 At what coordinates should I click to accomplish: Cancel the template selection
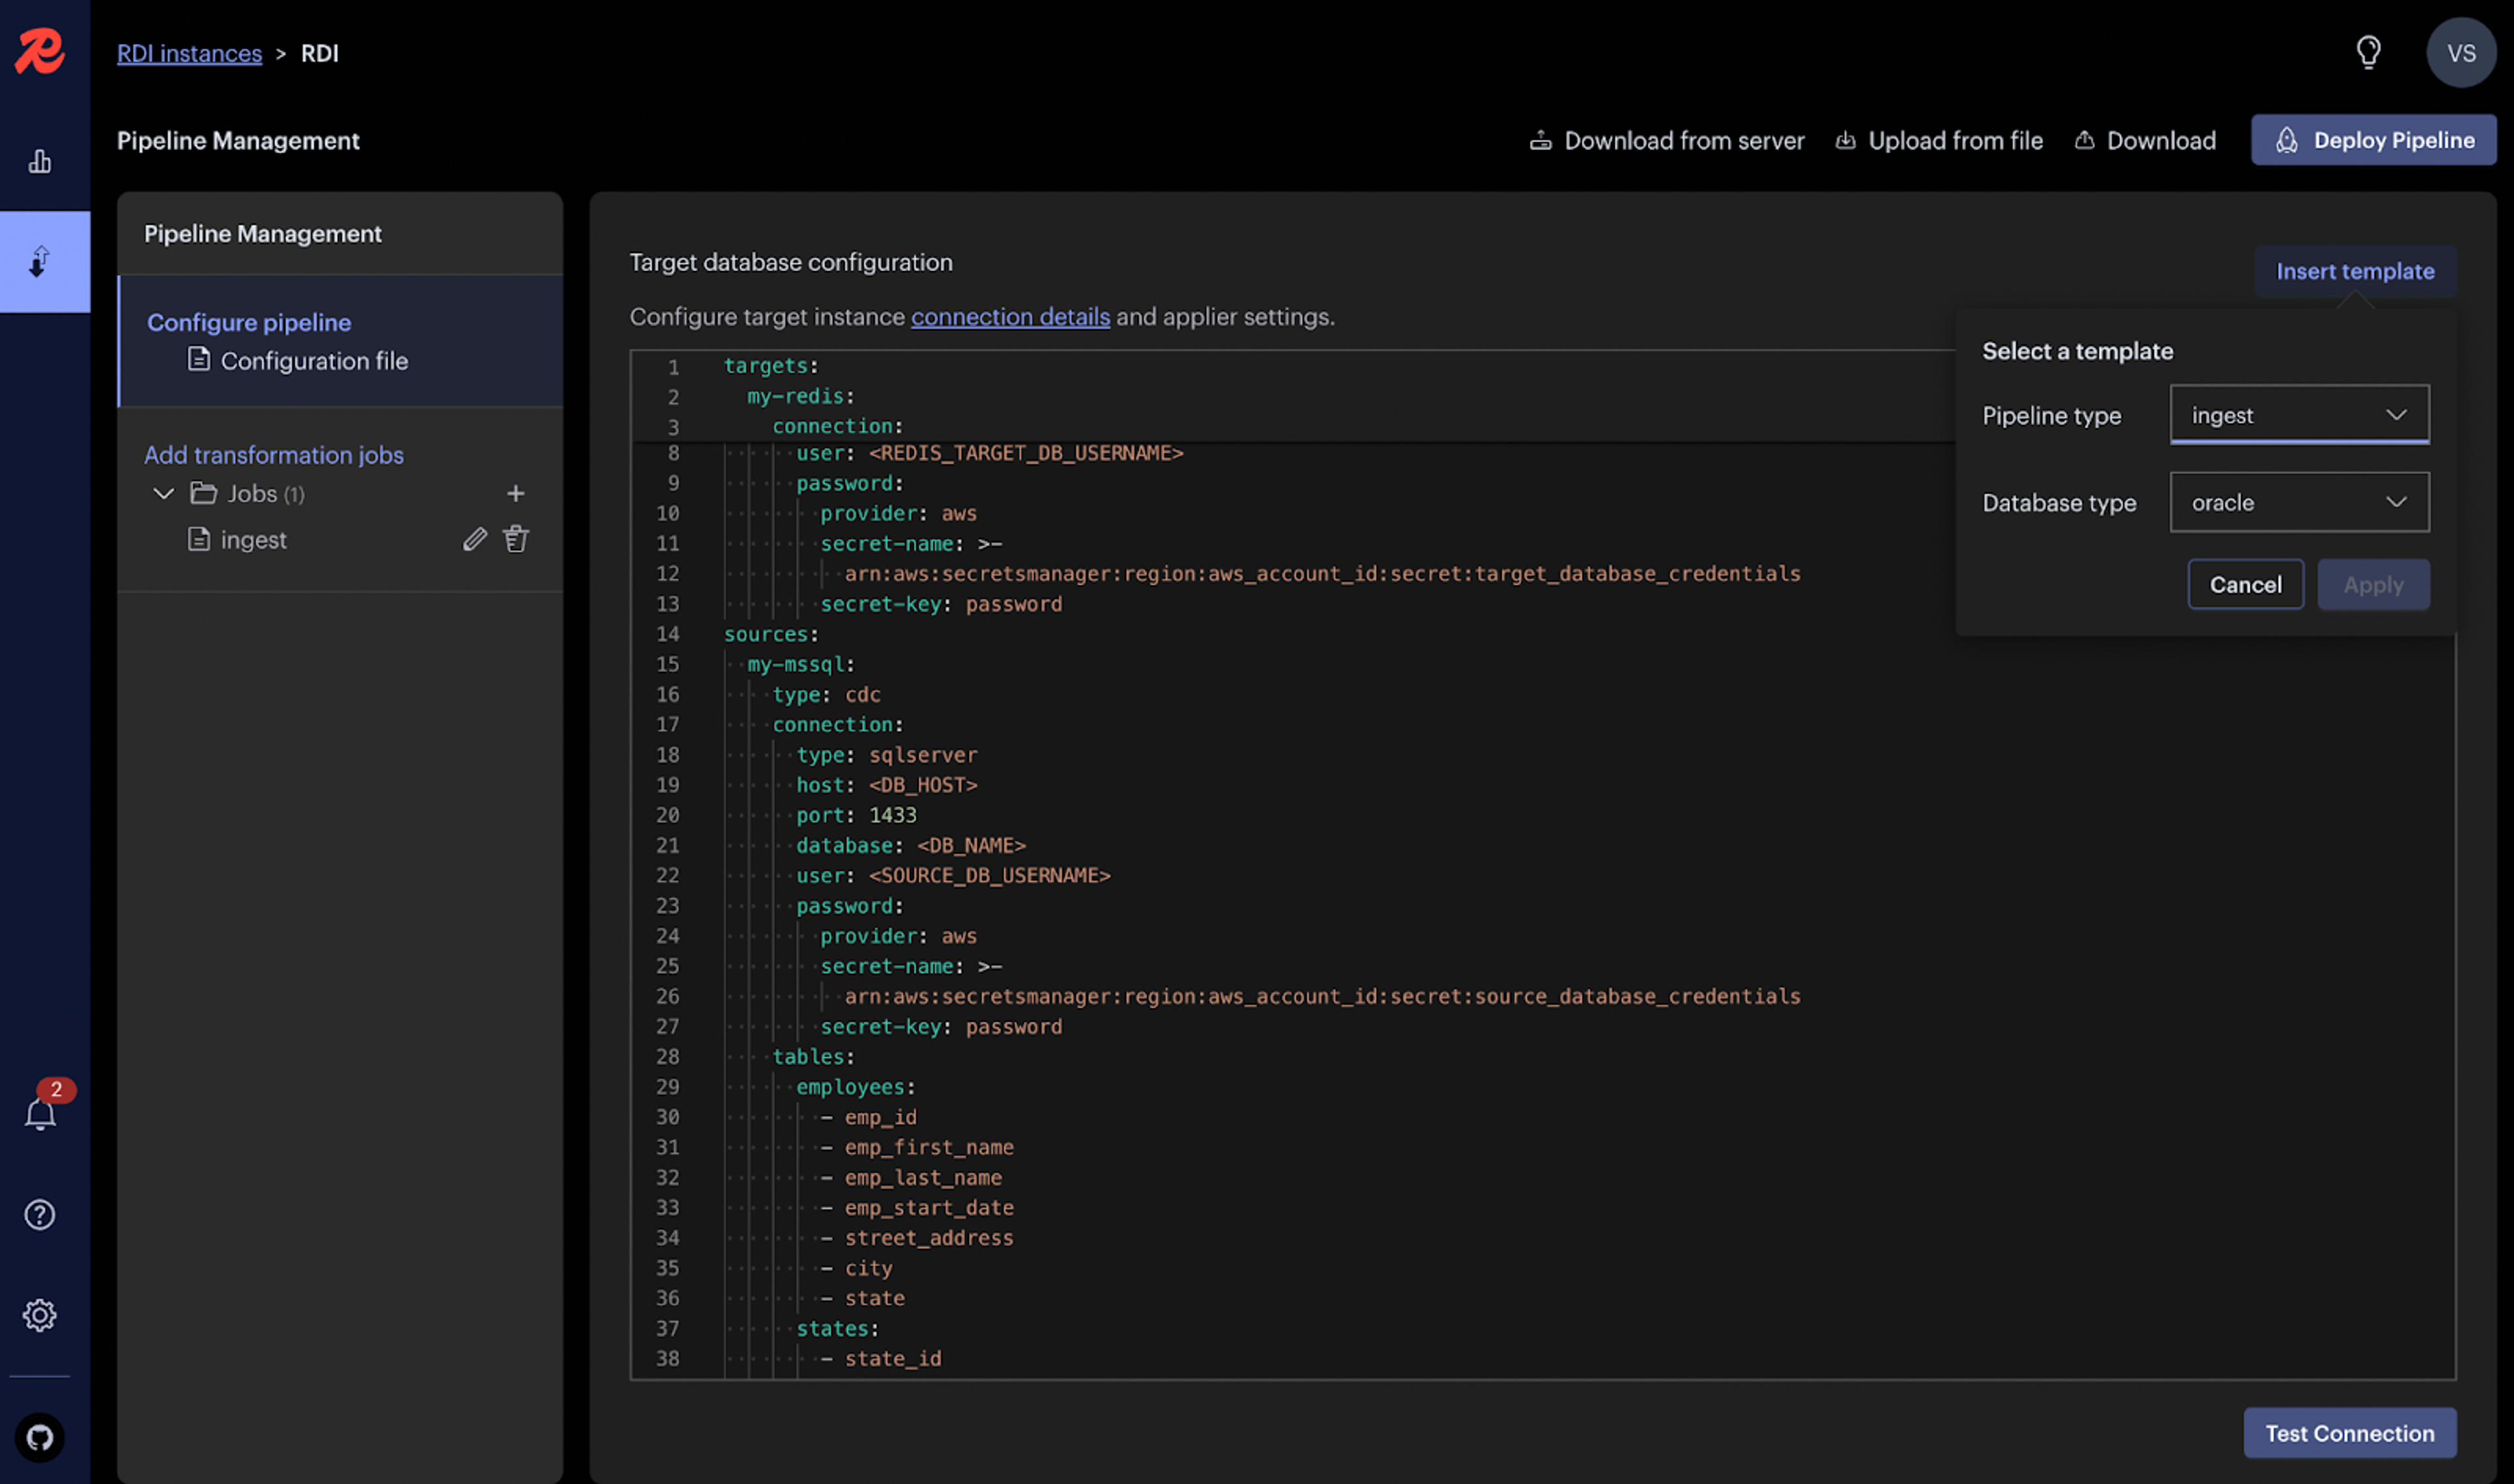point(2245,585)
